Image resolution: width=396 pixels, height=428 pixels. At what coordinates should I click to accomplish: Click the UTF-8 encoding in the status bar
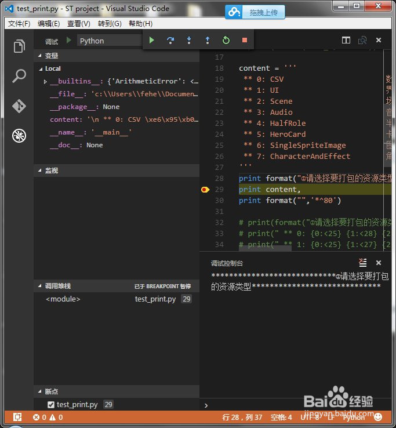[310, 417]
